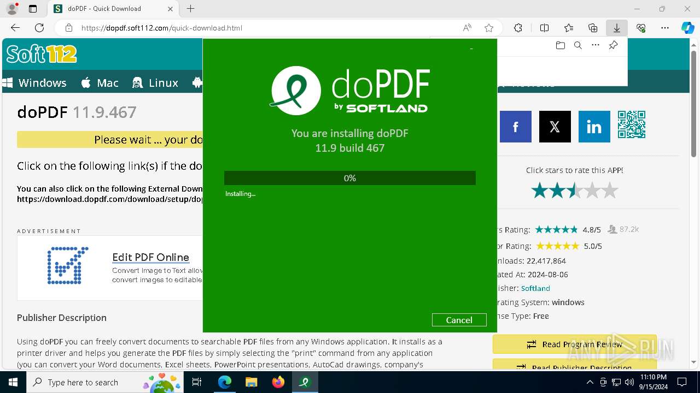Open Microsoft Edge from taskbar
This screenshot has height=393, width=700.
(x=225, y=382)
